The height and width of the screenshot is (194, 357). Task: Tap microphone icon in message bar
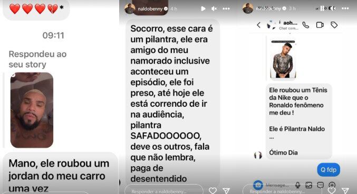tap(297, 185)
